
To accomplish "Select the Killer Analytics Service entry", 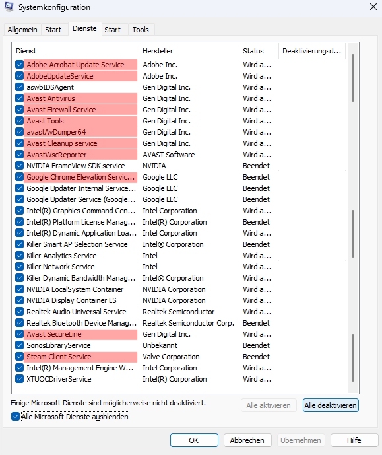I will (x=61, y=256).
